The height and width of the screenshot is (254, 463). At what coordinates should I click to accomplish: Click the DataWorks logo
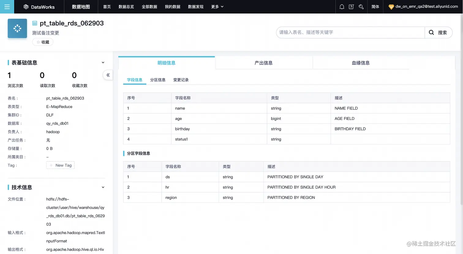point(39,7)
